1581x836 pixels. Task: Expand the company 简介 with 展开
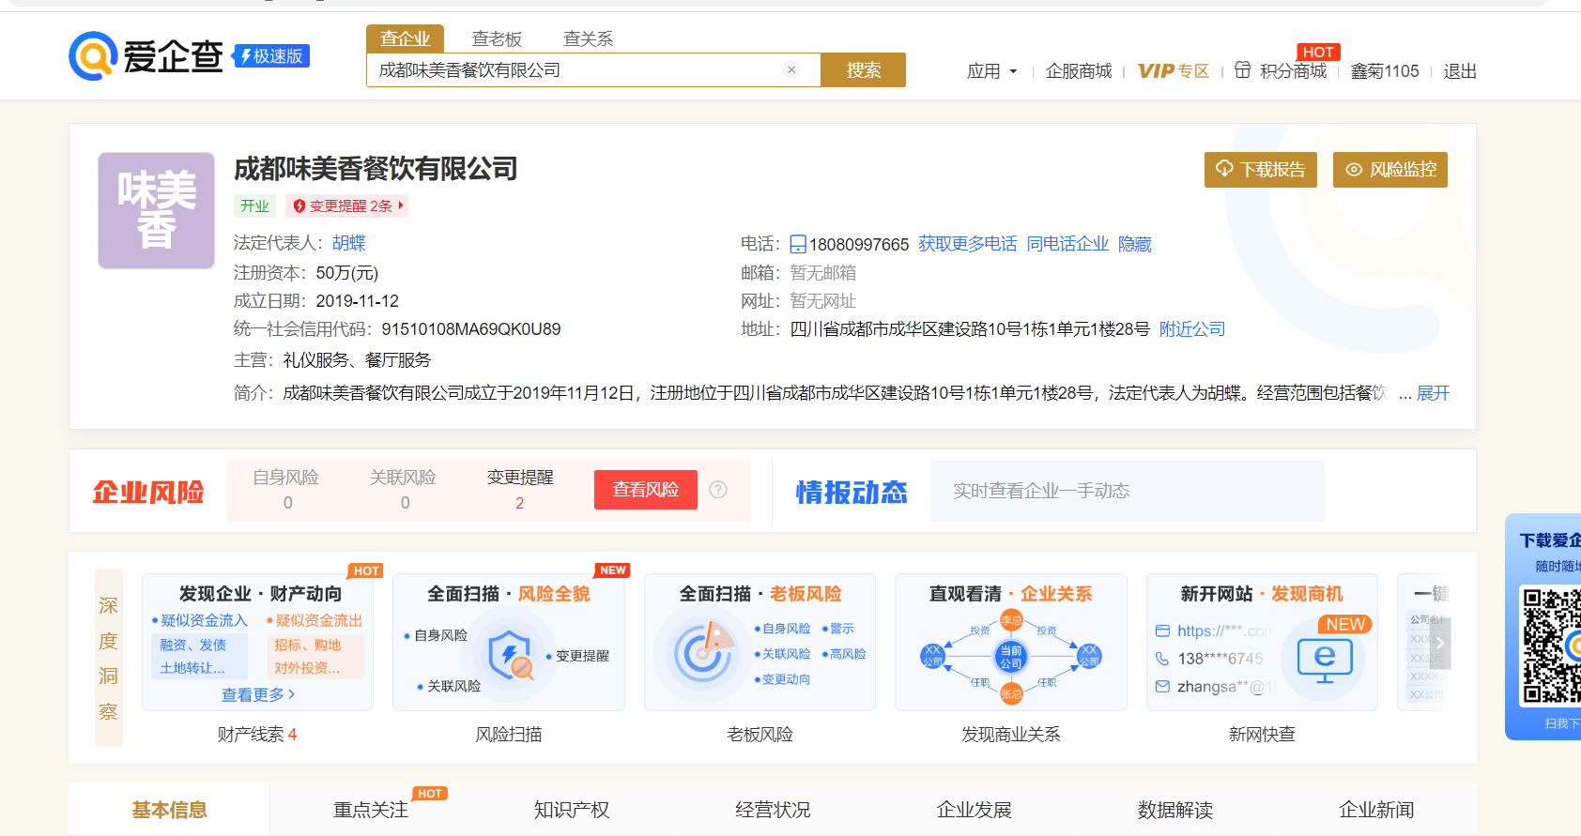pos(1433,393)
